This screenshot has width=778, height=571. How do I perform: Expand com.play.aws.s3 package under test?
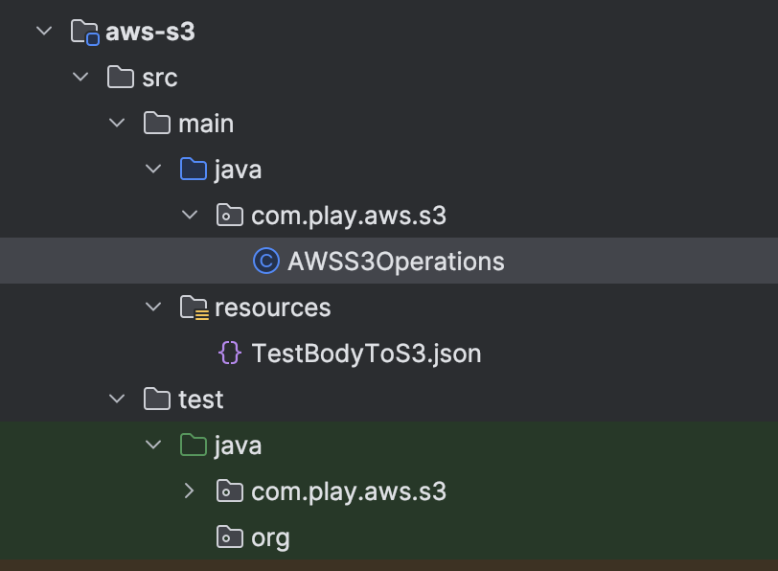tap(189, 491)
